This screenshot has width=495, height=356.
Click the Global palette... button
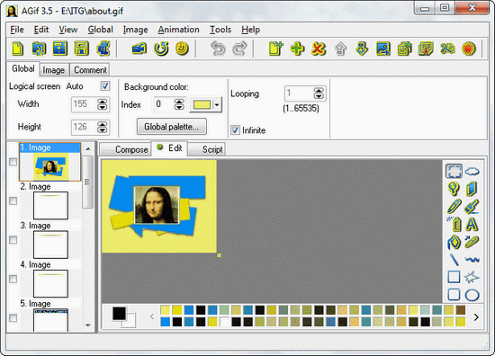[x=172, y=127]
